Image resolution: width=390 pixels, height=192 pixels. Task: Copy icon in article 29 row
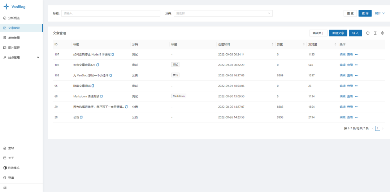(x=126, y=107)
